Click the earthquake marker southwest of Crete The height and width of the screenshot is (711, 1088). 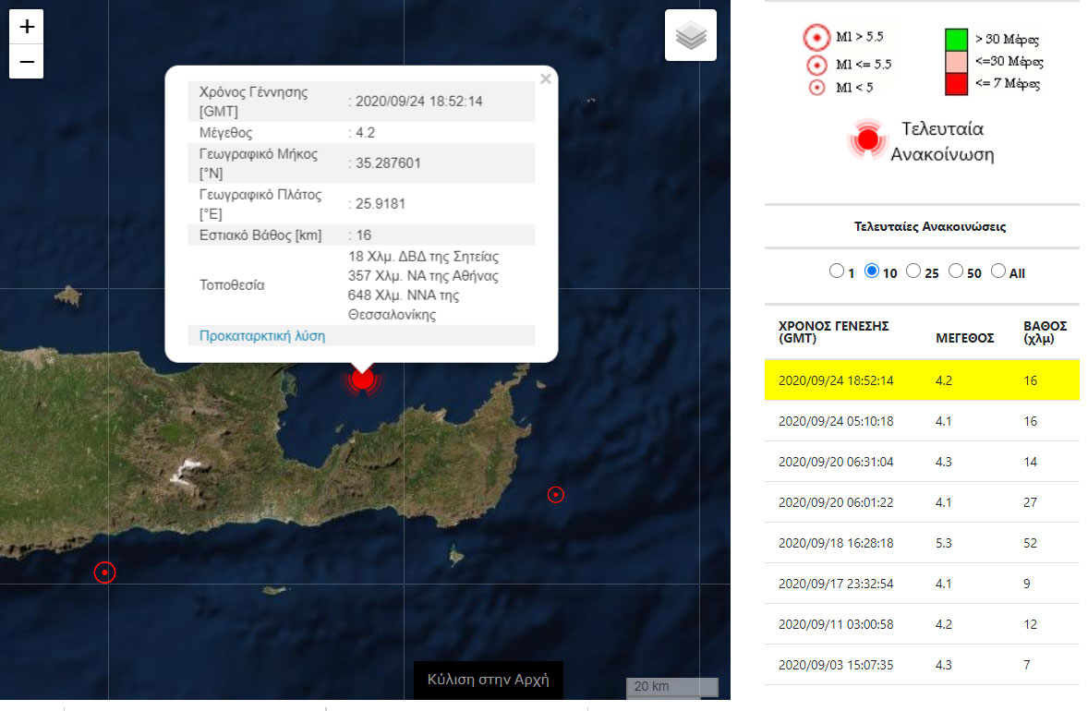(105, 573)
